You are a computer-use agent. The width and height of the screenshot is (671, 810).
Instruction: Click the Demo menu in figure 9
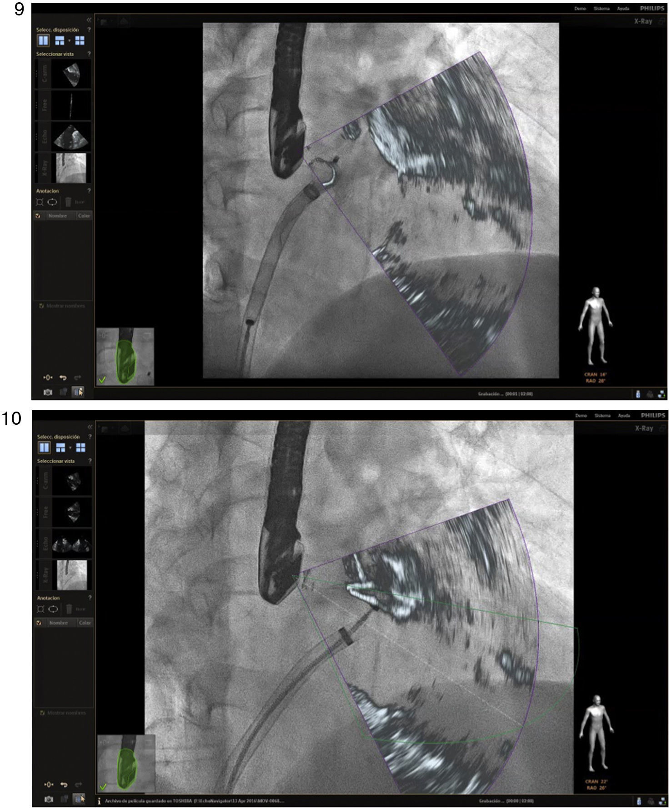580,9
